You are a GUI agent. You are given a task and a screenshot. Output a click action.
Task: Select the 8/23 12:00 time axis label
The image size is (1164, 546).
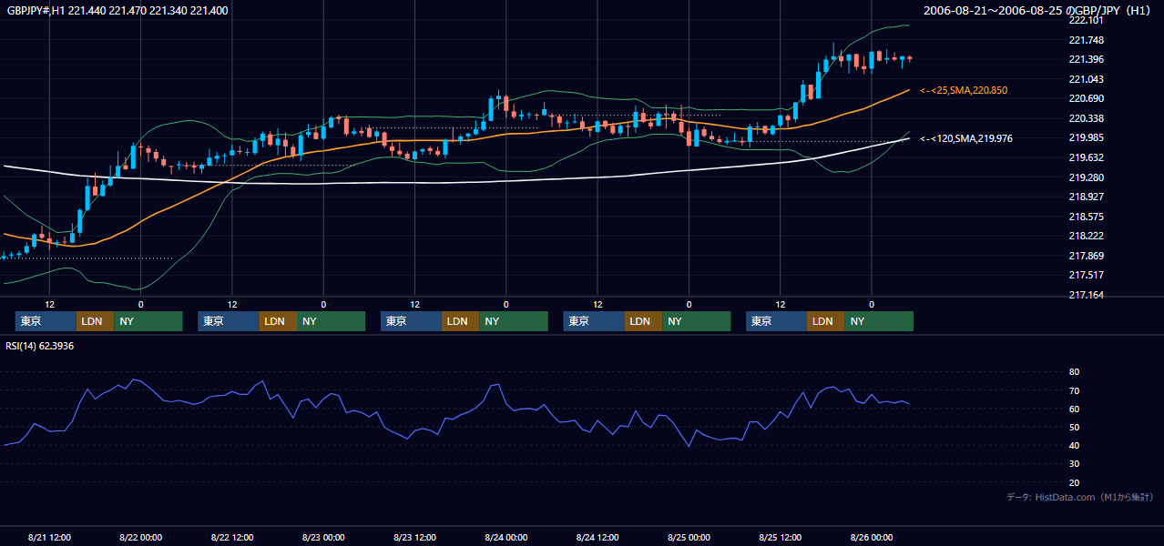(414, 537)
